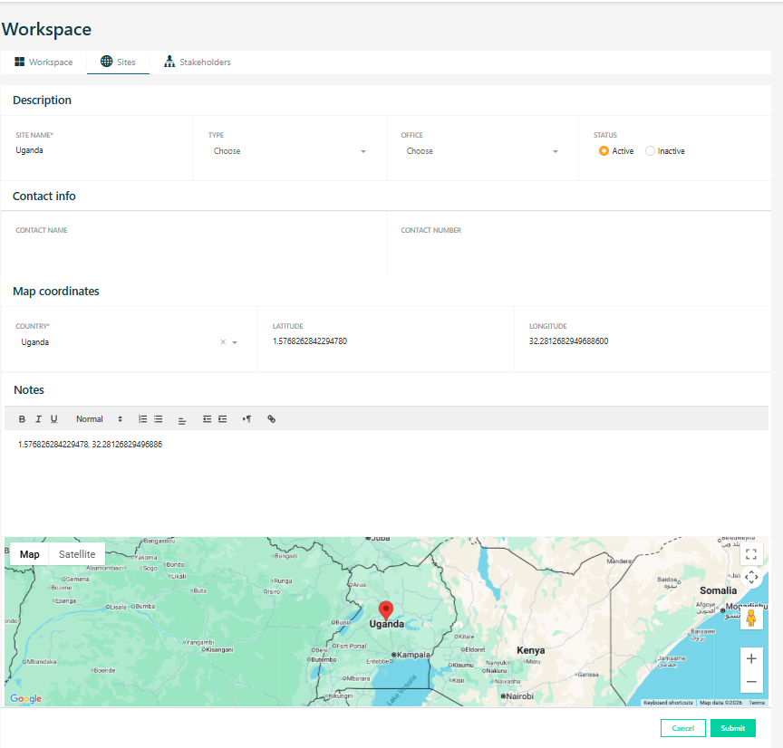This screenshot has height=748, width=783.
Task: Switch to the Stakeholders tab
Action: tap(198, 62)
